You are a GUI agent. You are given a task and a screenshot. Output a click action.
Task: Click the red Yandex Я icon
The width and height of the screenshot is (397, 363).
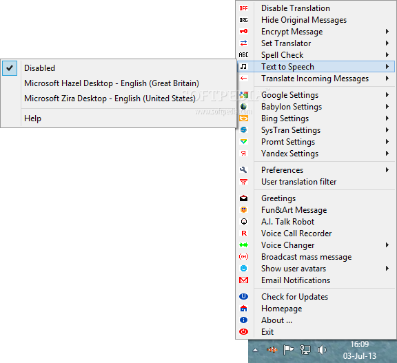pos(243,154)
